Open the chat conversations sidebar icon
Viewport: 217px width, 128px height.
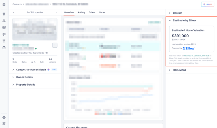[x=4, y=28]
